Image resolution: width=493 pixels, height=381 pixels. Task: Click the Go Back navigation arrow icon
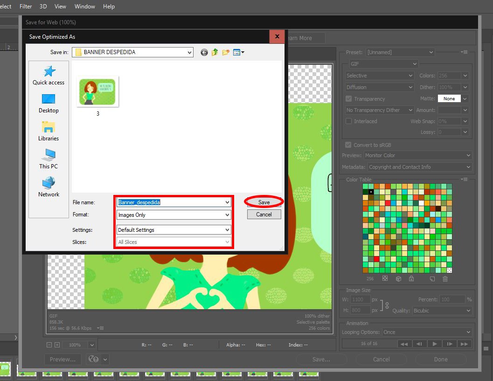pos(204,53)
